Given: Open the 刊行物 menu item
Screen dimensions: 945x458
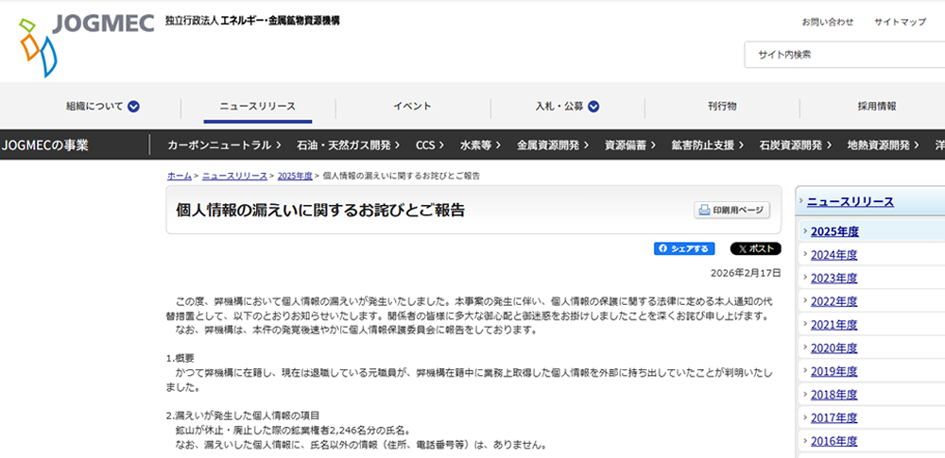Looking at the screenshot, I should coord(722,107).
